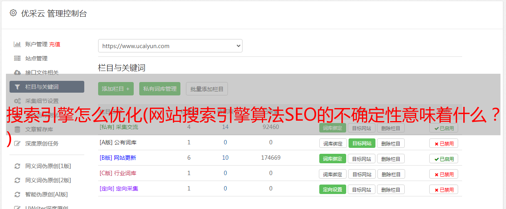The height and width of the screenshot is (209, 506).
Task: Click the [B版] 网站更新 column name
Action: pyautogui.click(x=117, y=158)
